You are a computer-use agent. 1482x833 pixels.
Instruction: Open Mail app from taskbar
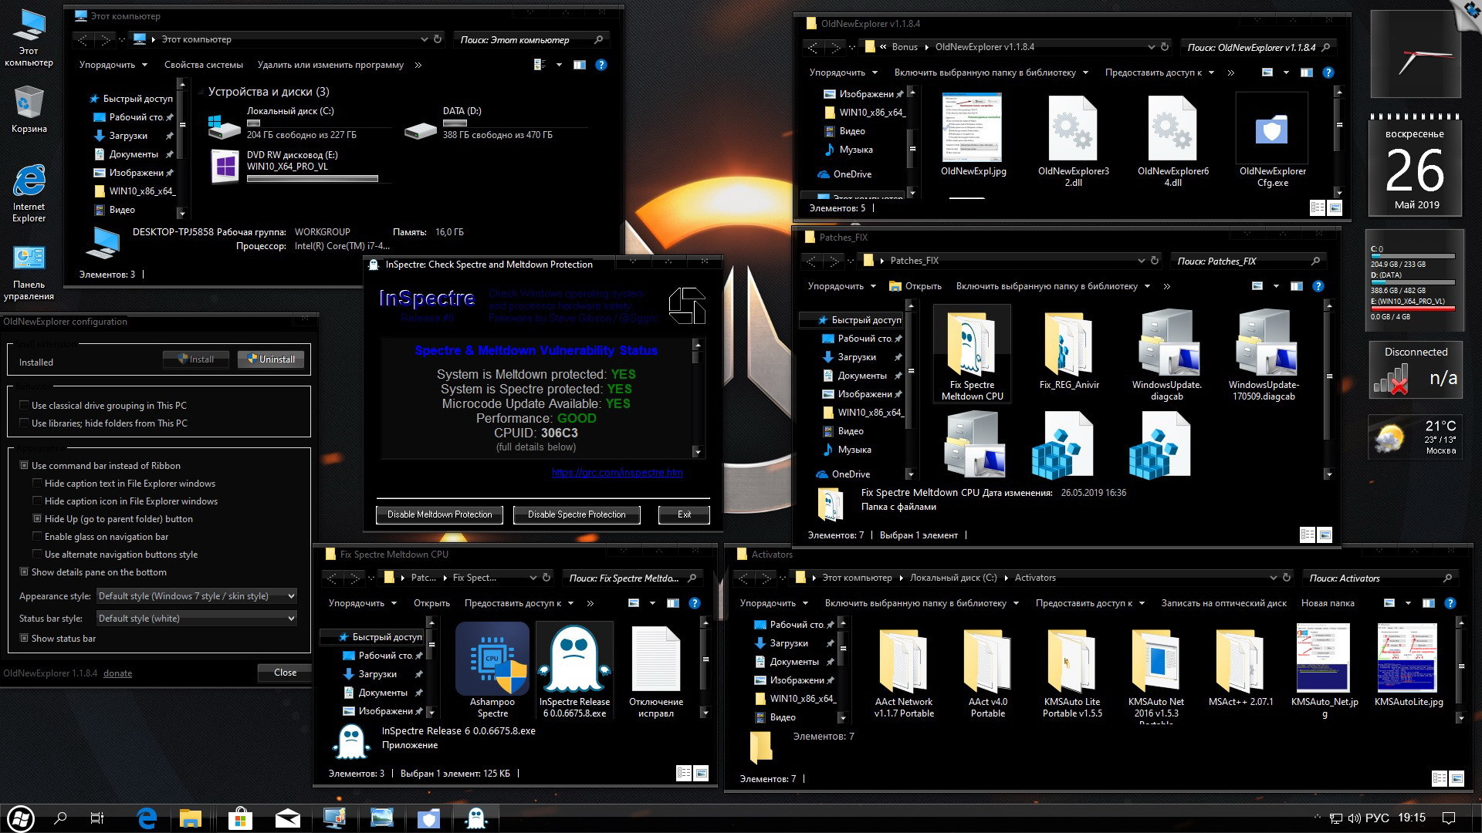(x=287, y=818)
